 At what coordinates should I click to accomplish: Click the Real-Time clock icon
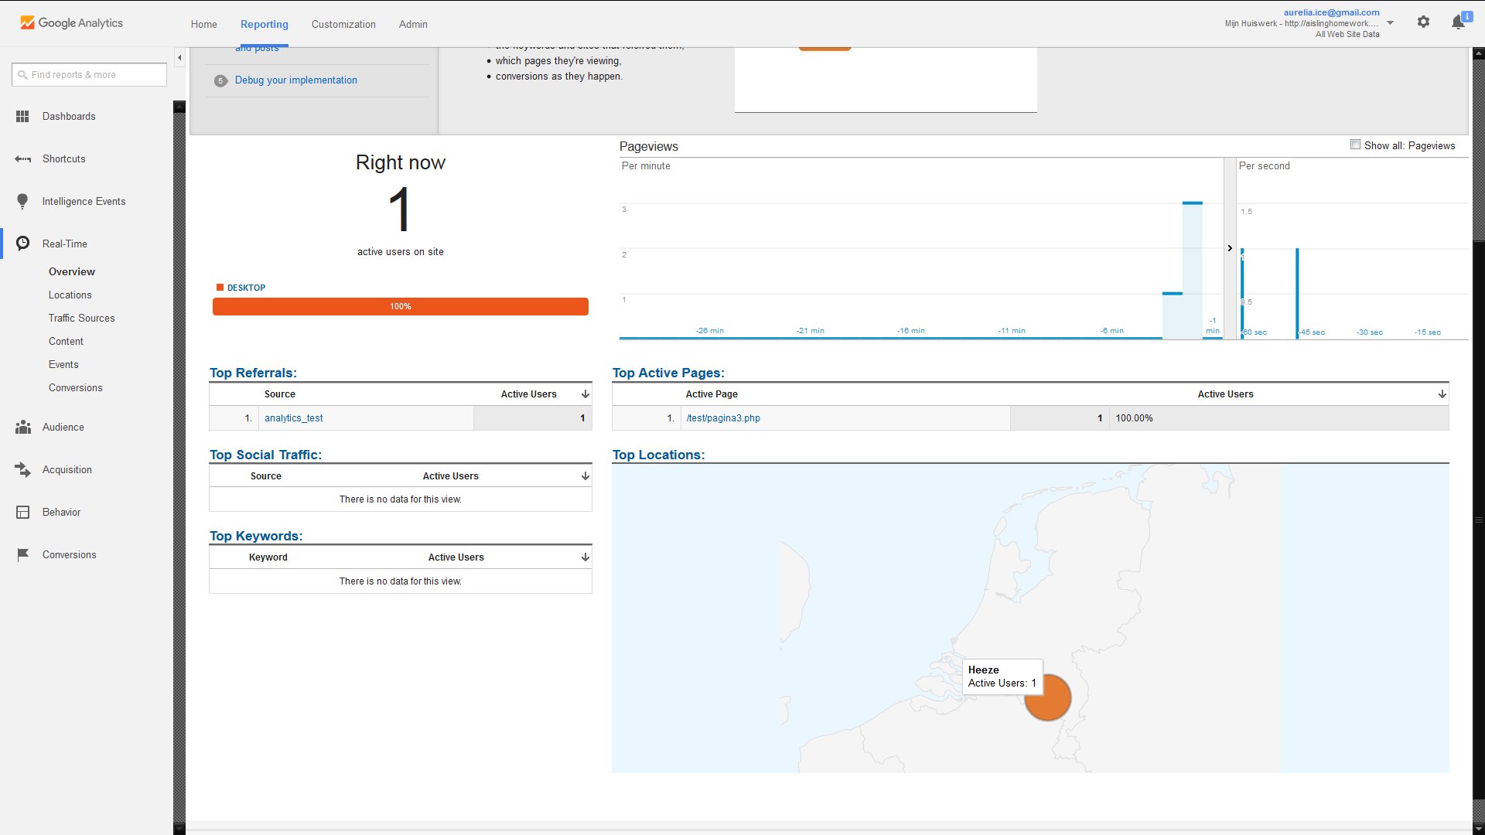(x=23, y=244)
